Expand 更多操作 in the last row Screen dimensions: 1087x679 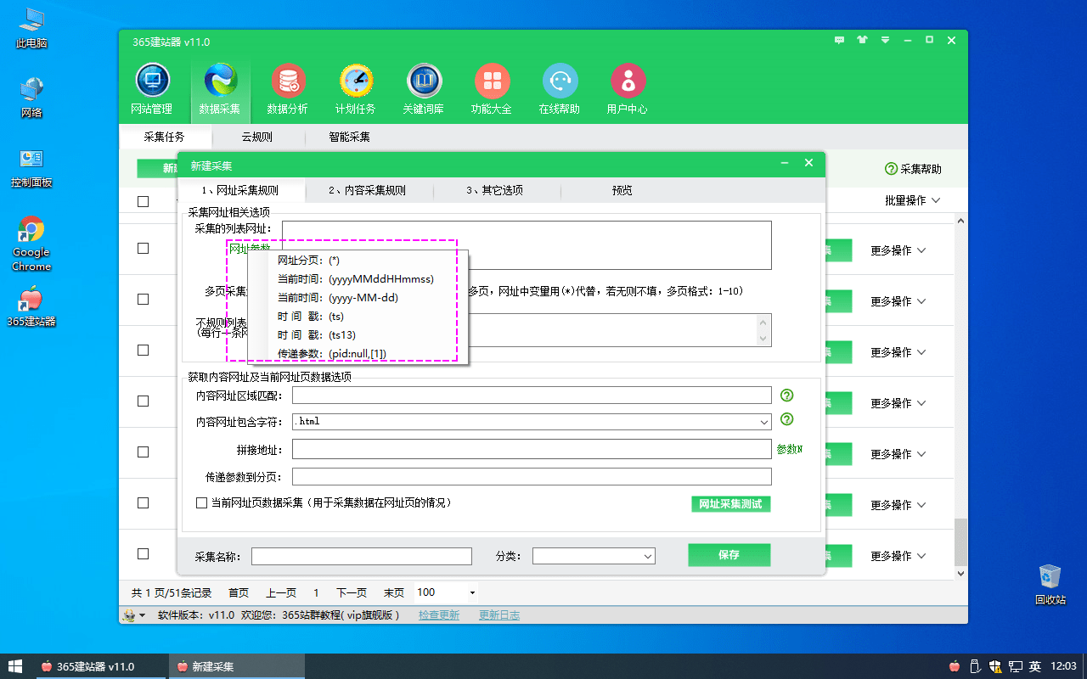[x=898, y=556]
